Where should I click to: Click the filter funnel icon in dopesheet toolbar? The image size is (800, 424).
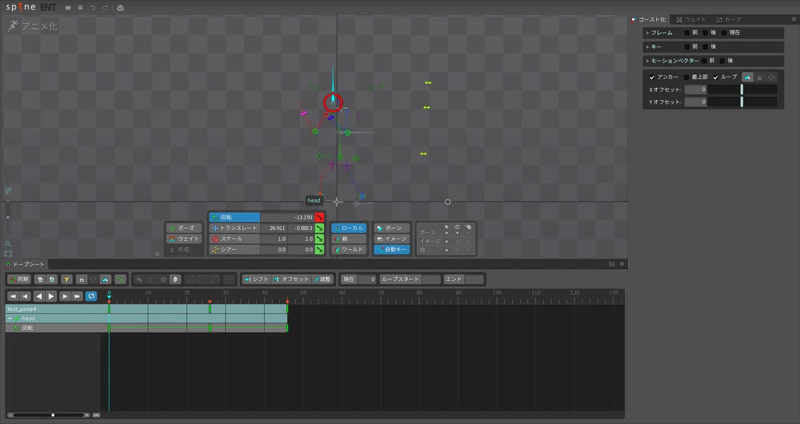[x=67, y=279]
